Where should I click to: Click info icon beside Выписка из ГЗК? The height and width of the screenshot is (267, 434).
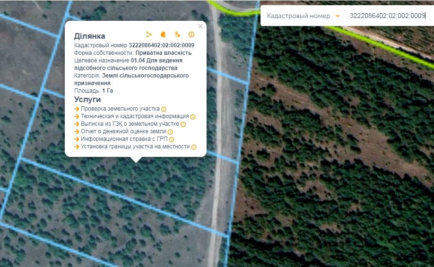[183, 124]
